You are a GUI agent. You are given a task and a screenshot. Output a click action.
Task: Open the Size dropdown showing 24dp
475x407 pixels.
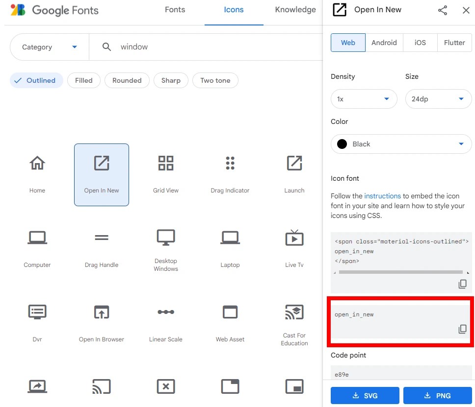coord(438,99)
